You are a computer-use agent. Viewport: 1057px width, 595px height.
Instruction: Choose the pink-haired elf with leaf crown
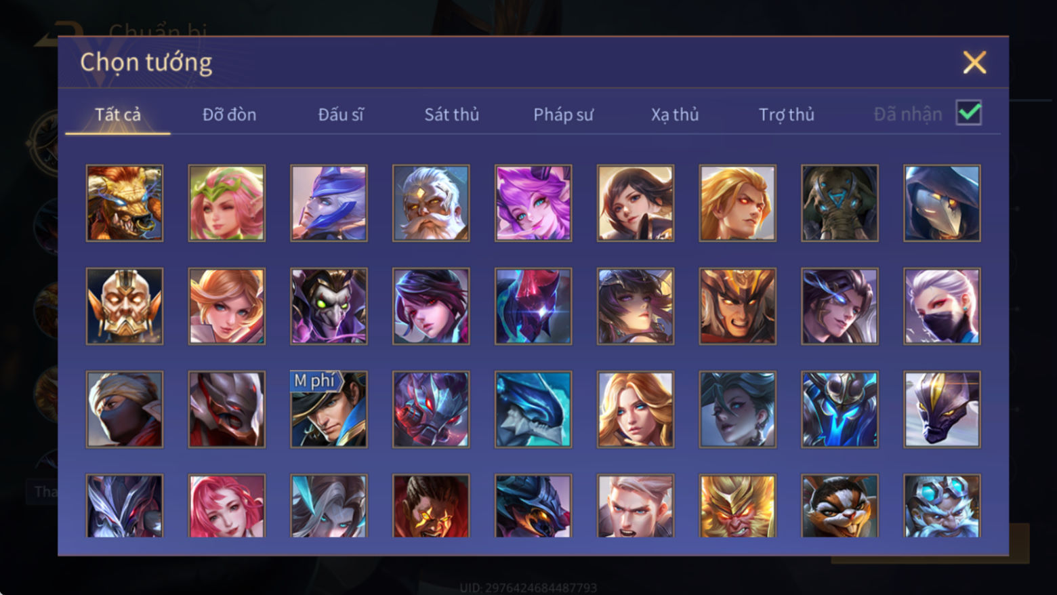coord(227,203)
